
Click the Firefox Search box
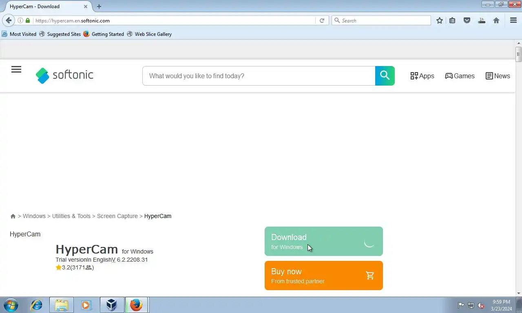(381, 20)
